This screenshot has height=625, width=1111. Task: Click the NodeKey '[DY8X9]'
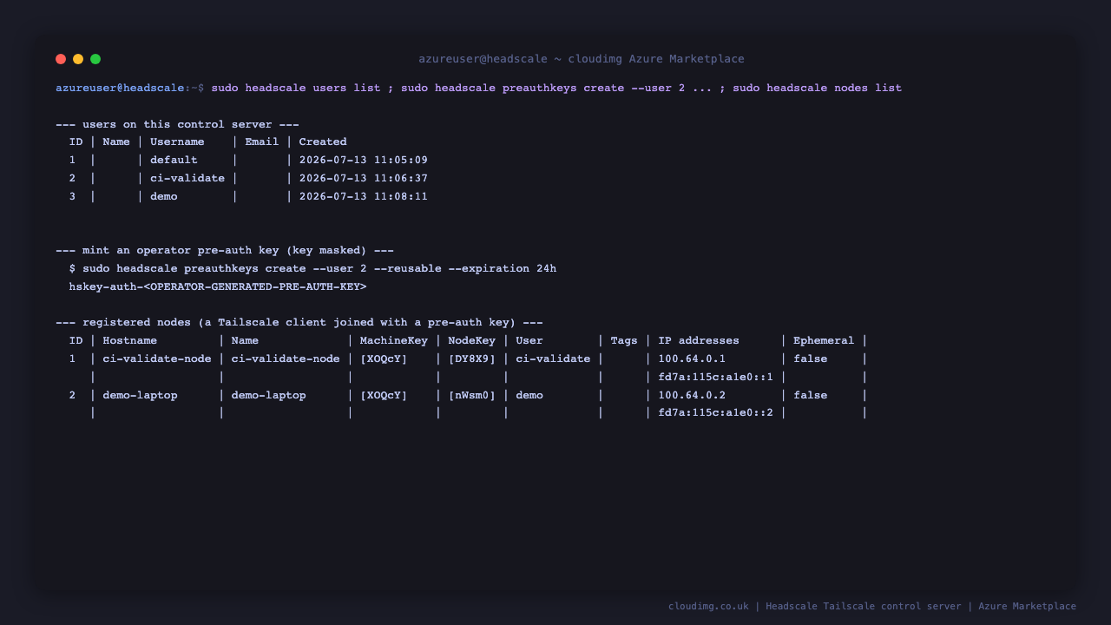(472, 359)
